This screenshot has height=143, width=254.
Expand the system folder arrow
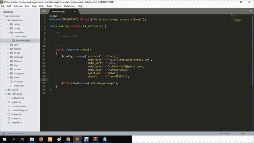[x=6, y=90]
